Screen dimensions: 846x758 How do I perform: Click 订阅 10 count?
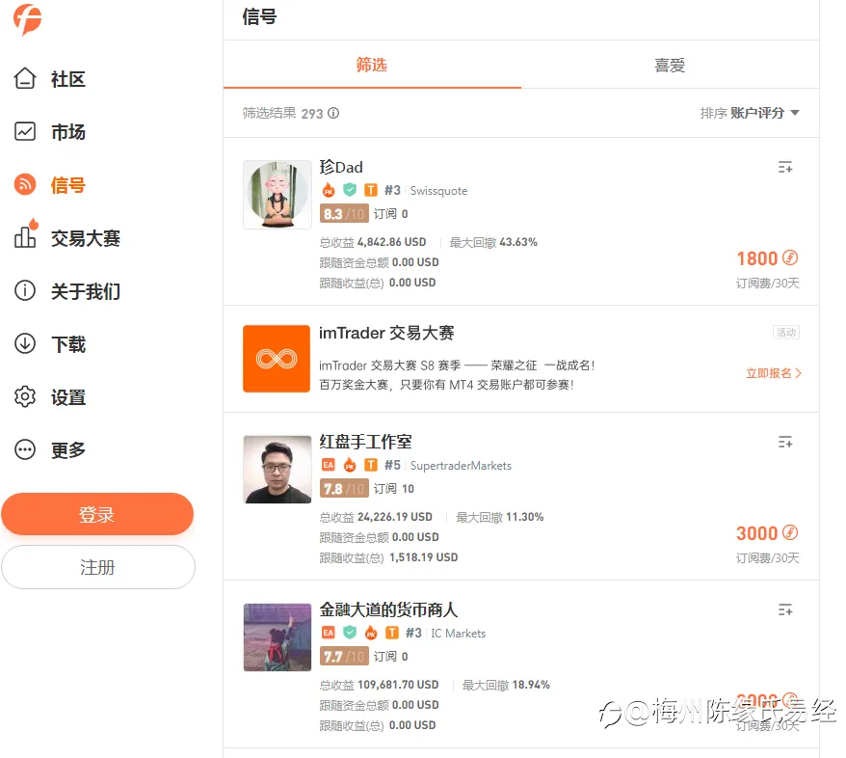click(x=394, y=489)
